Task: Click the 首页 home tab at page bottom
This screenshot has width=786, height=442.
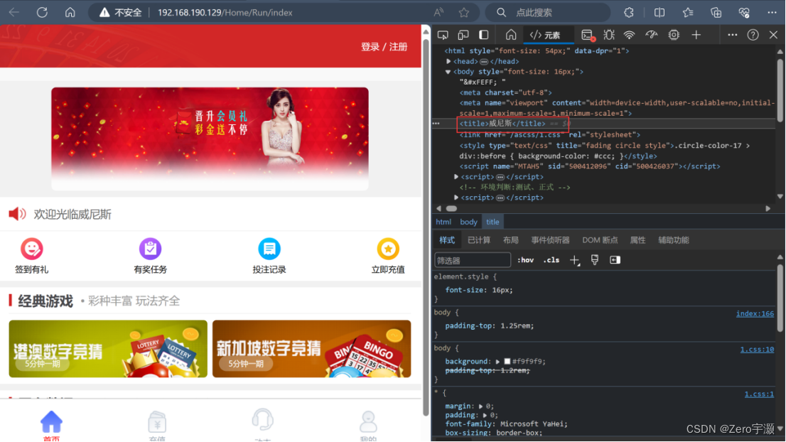Action: pos(51,426)
